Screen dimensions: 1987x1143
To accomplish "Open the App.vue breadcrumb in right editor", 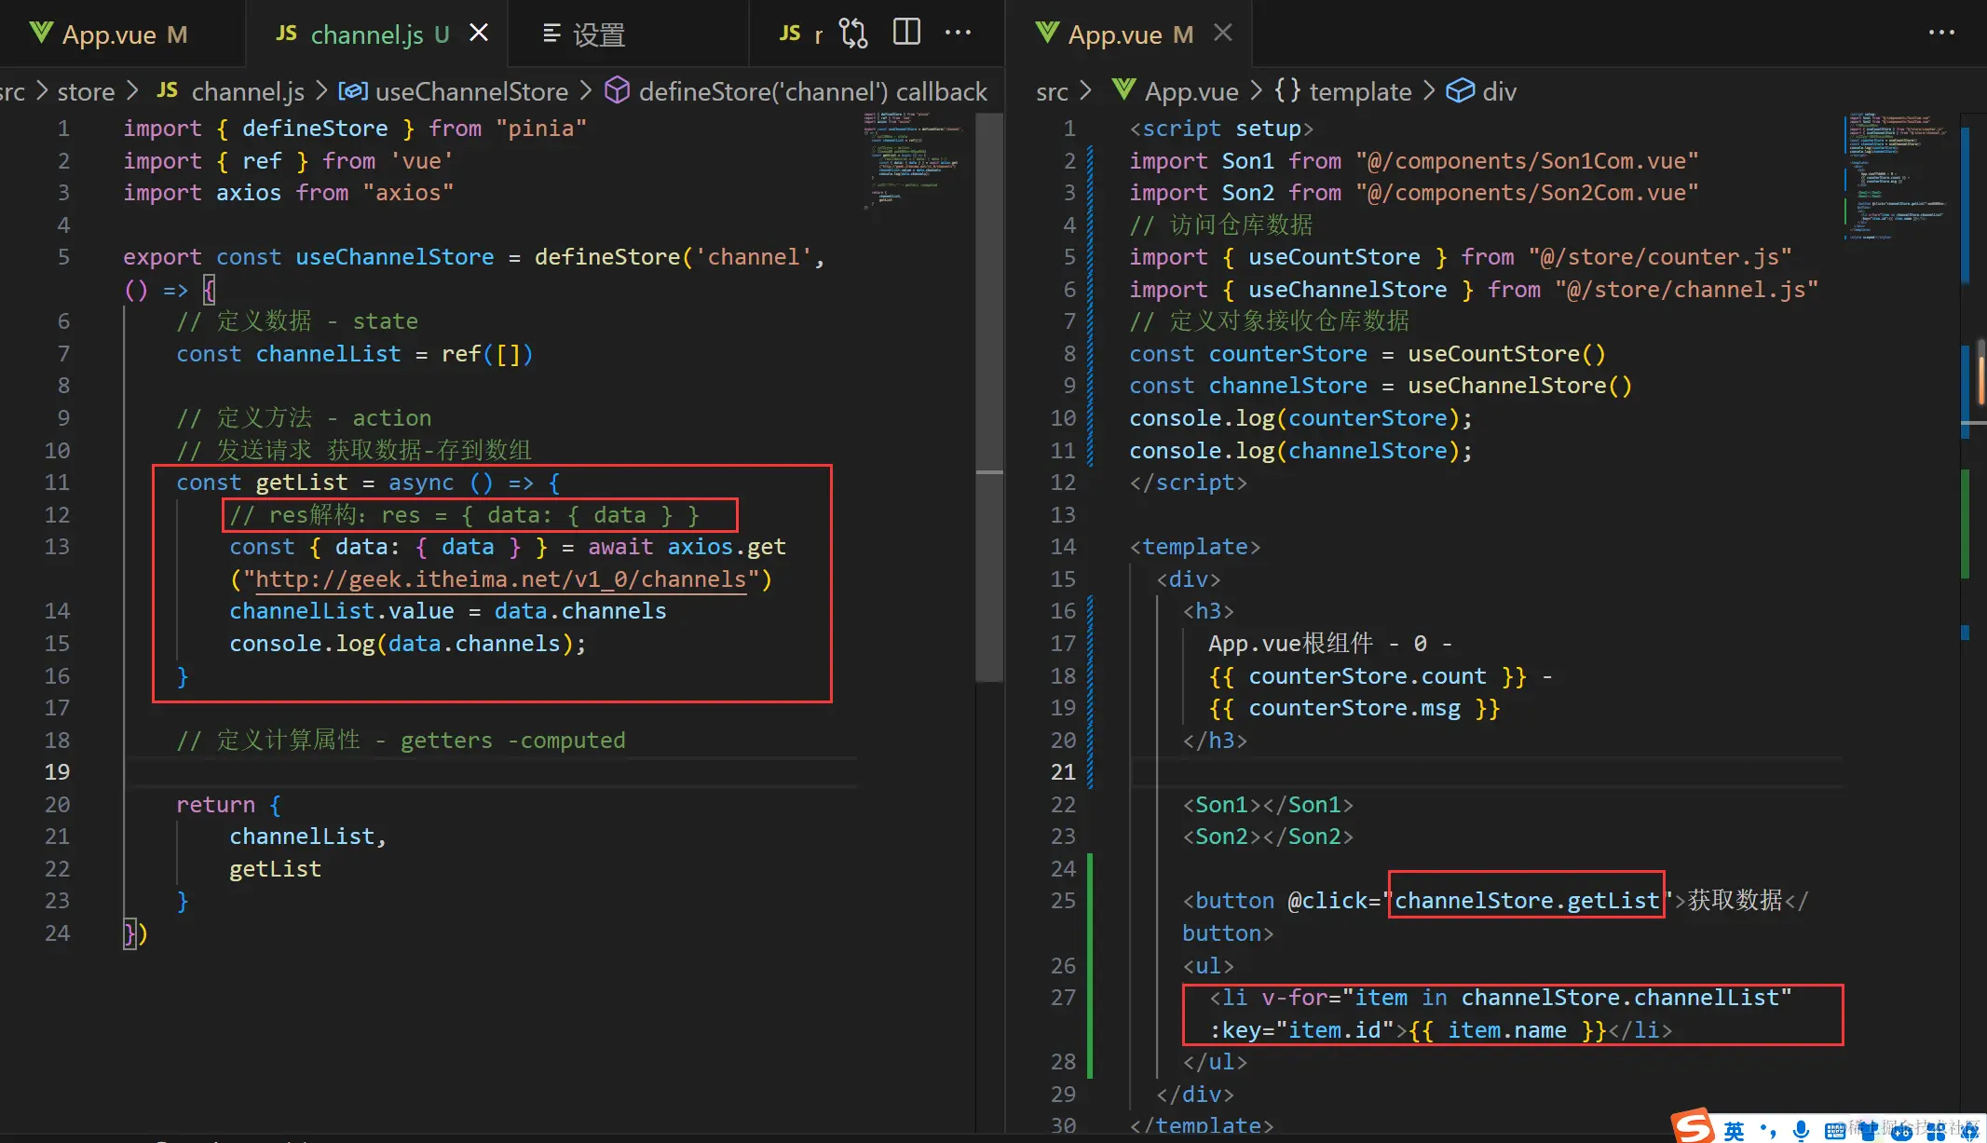I will pos(1175,91).
